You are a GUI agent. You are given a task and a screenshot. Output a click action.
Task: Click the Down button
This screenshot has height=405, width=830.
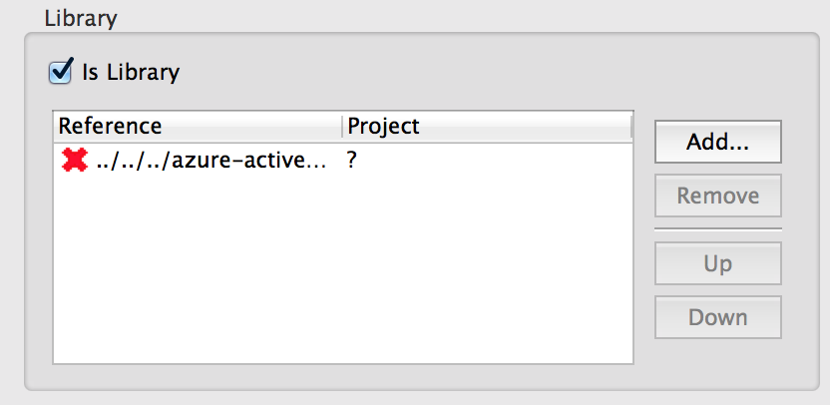[717, 318]
